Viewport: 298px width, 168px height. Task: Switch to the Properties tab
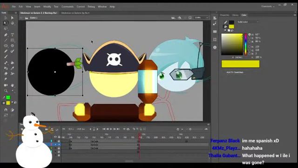tap(224, 15)
